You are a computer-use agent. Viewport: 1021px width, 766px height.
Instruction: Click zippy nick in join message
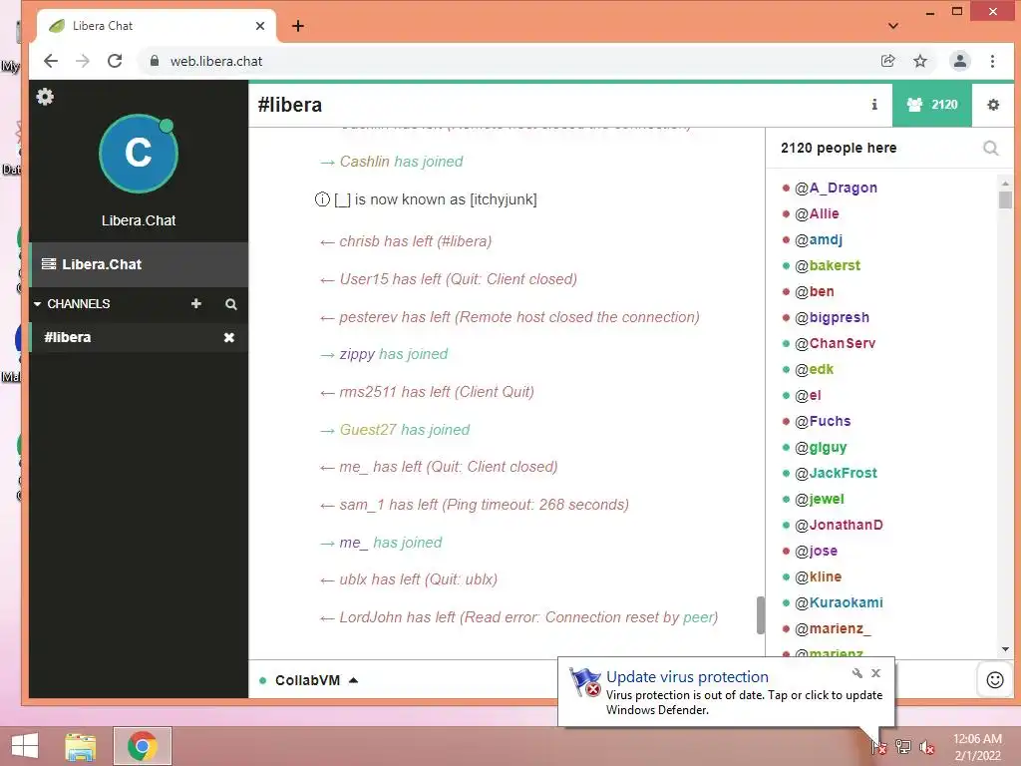(x=357, y=354)
